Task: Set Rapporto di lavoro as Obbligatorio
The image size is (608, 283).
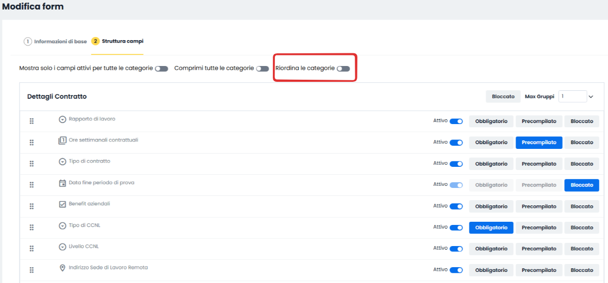Action: coord(491,121)
